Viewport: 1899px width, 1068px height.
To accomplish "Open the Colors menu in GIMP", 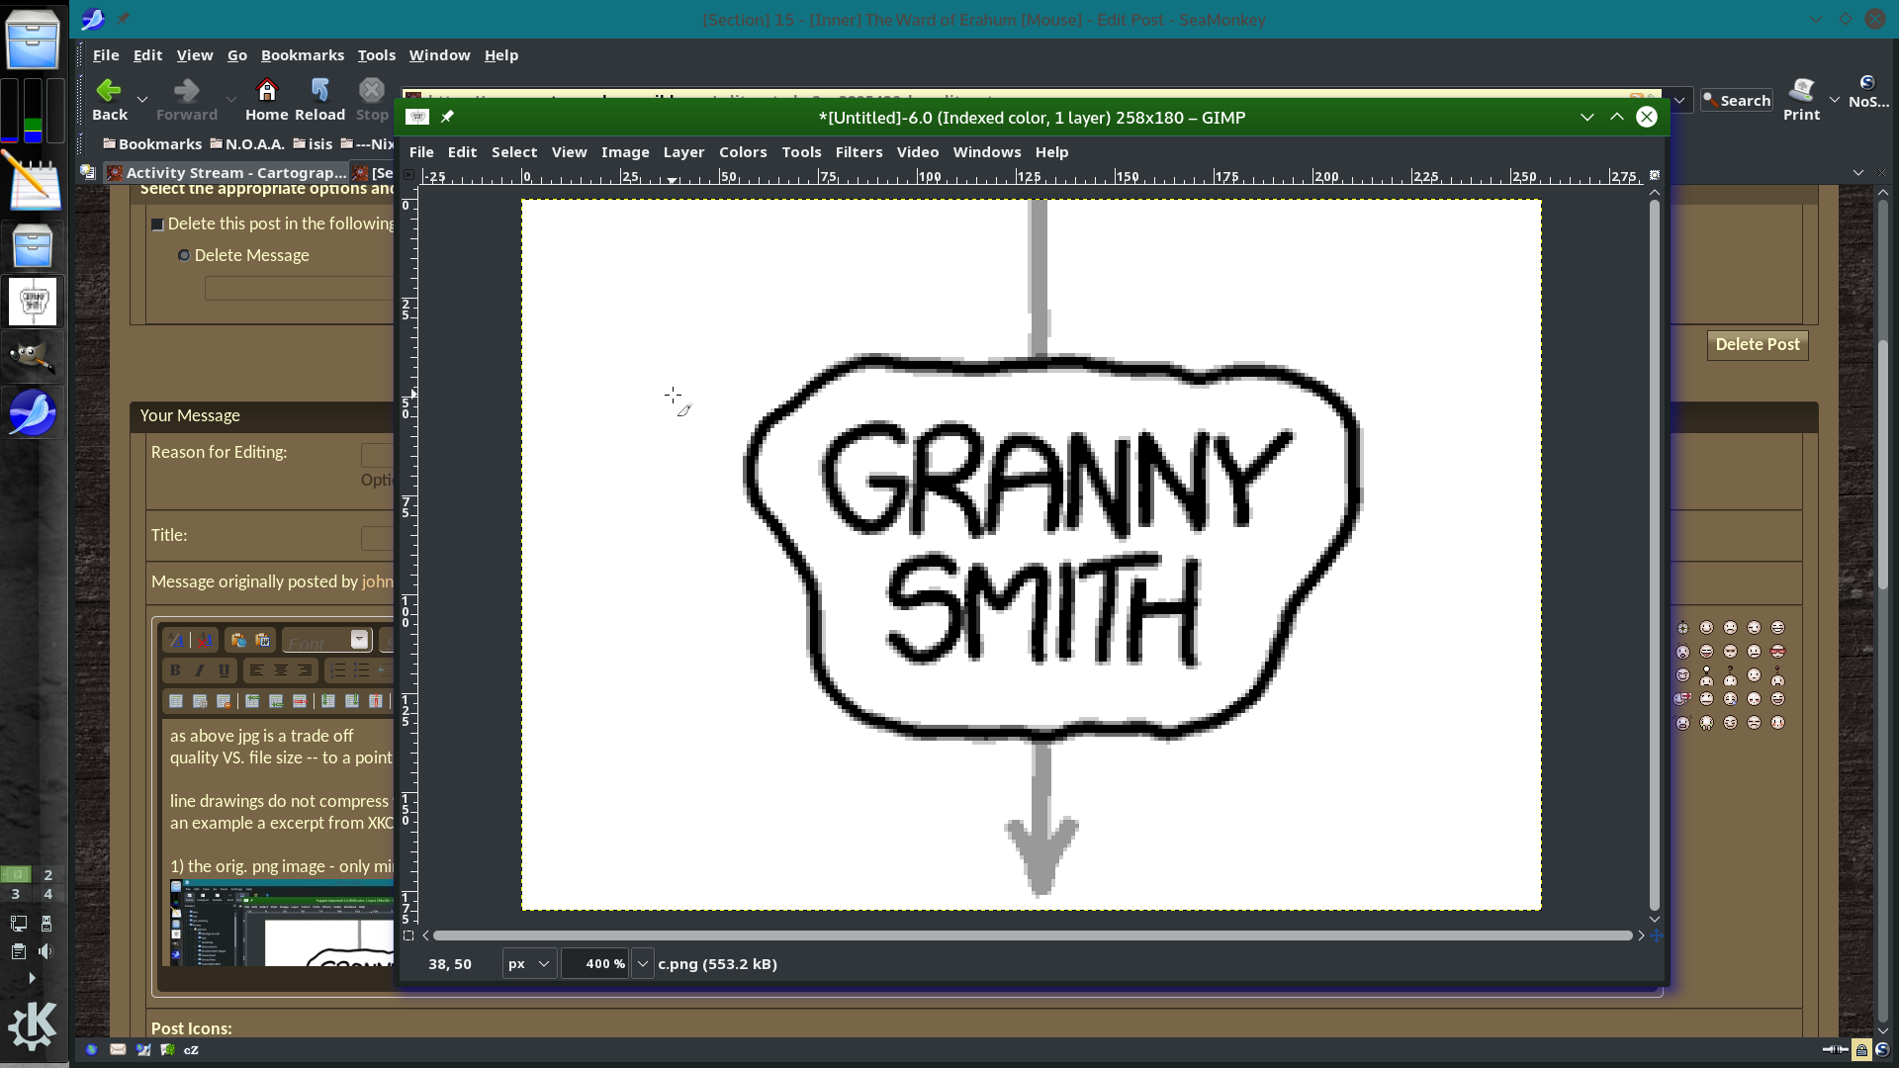I will (x=744, y=151).
